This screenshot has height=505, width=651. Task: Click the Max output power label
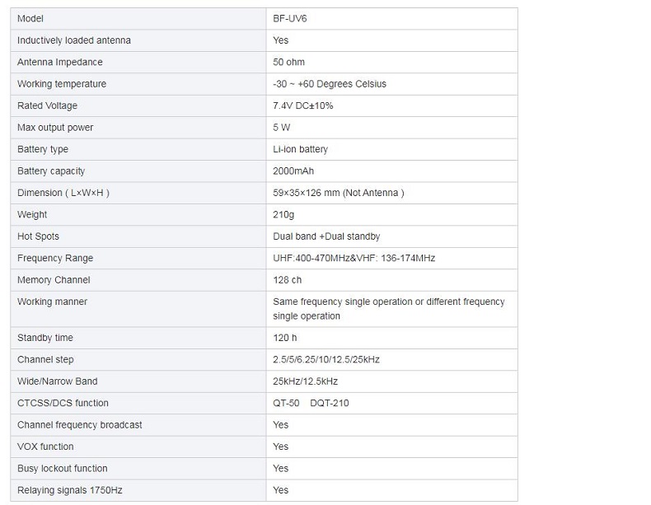click(55, 128)
